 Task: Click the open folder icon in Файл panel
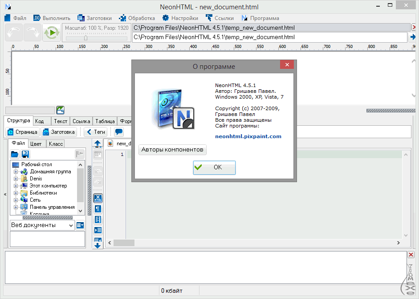click(x=15, y=154)
